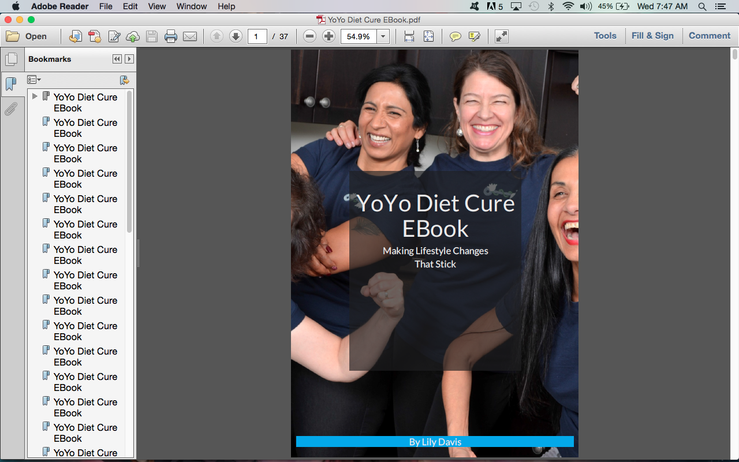Go to previous page with up arrow
The image size is (739, 462).
click(x=217, y=36)
